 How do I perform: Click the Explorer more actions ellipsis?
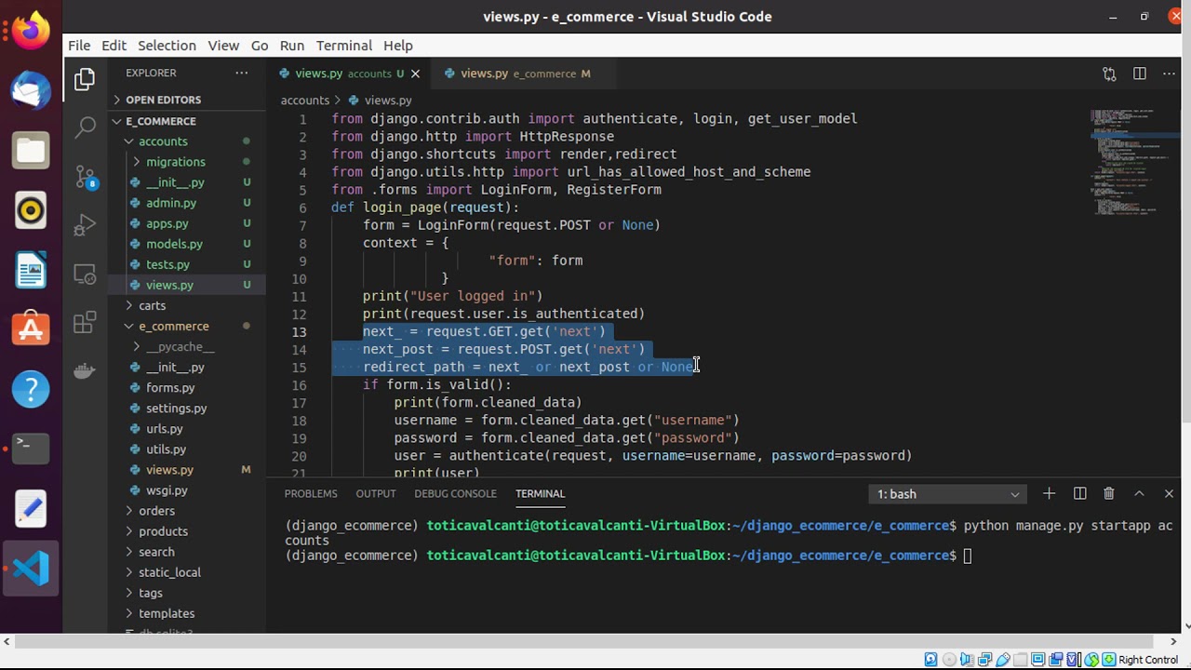242,73
